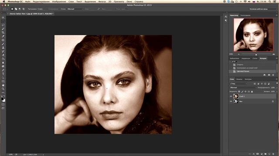Image resolution: width=279 pixels, height=156 pixels.
Task: Select the Path Selection tool
Action: click(x=3, y=78)
